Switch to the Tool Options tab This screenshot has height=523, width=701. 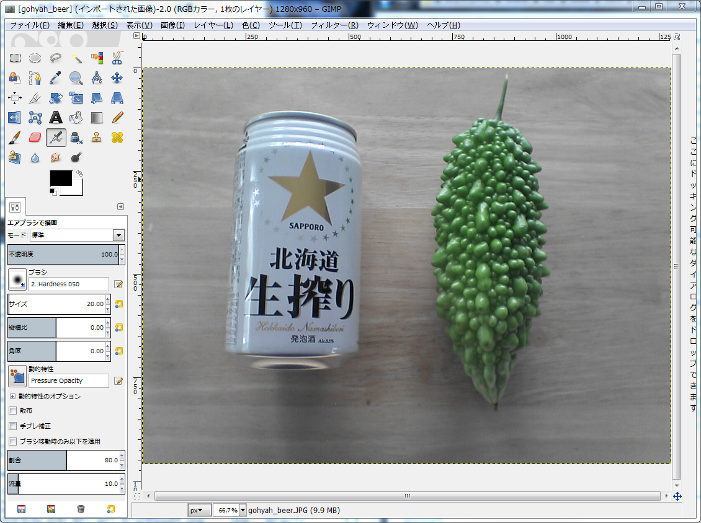16,207
